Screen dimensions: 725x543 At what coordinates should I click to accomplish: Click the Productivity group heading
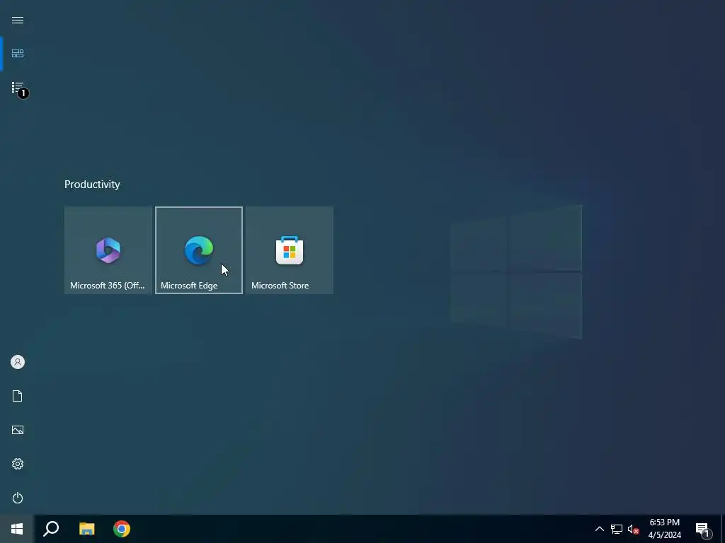[x=92, y=185]
